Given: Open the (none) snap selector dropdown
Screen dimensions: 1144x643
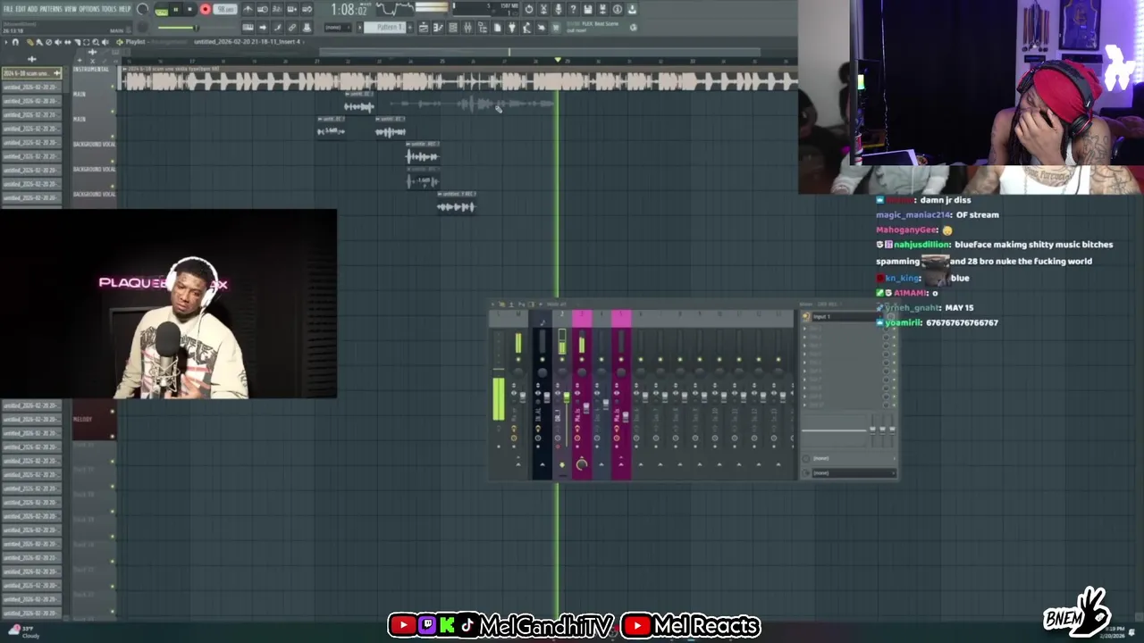Looking at the screenshot, I should click(338, 27).
